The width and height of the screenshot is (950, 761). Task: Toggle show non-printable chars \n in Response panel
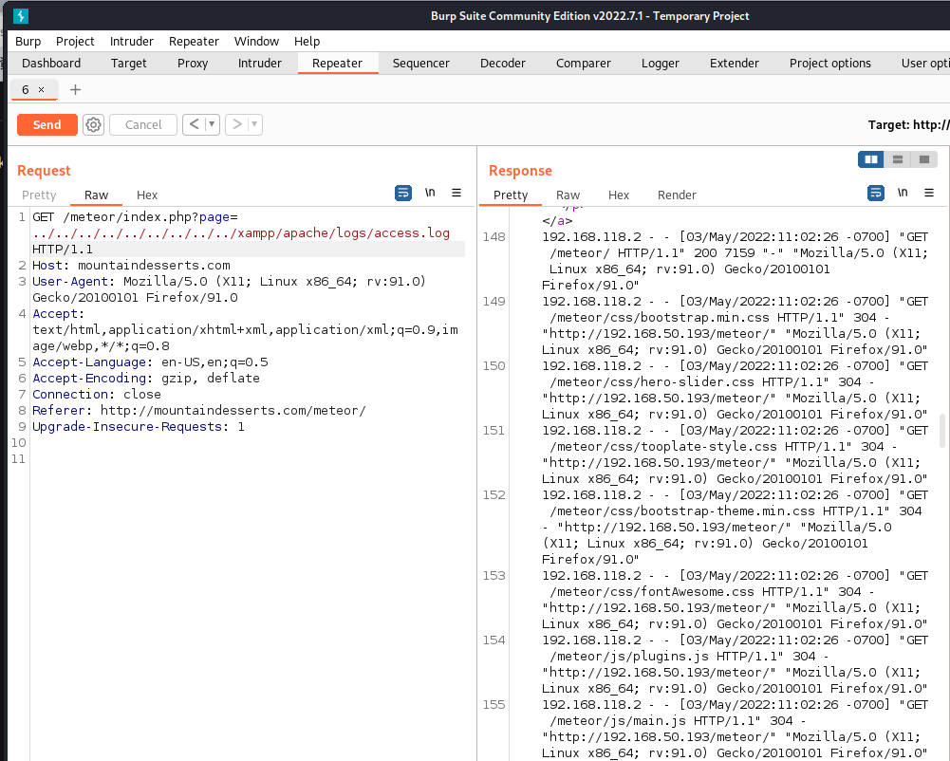pos(903,193)
